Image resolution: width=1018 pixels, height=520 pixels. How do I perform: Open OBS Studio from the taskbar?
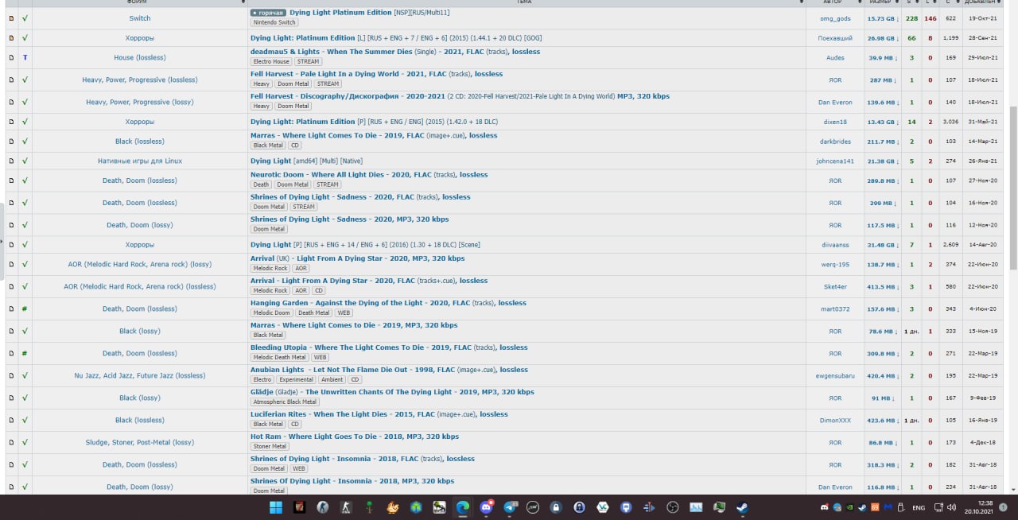coord(672,507)
